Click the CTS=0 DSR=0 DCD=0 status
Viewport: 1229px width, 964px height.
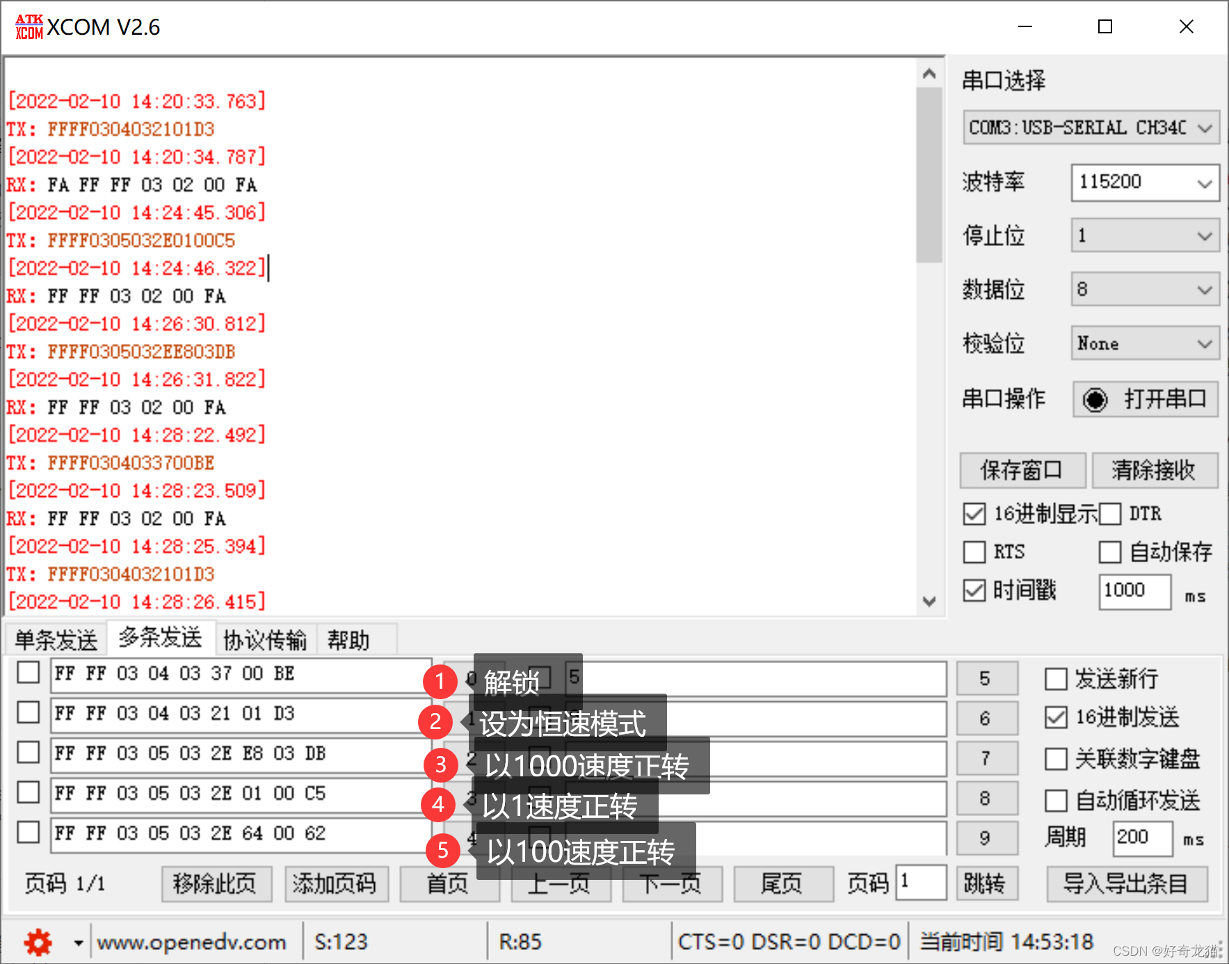click(789, 942)
